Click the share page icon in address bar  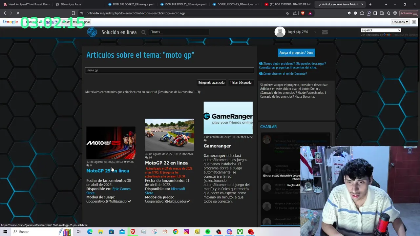coord(295,13)
